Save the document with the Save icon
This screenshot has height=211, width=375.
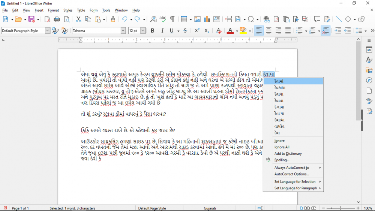pyautogui.click(x=31, y=19)
